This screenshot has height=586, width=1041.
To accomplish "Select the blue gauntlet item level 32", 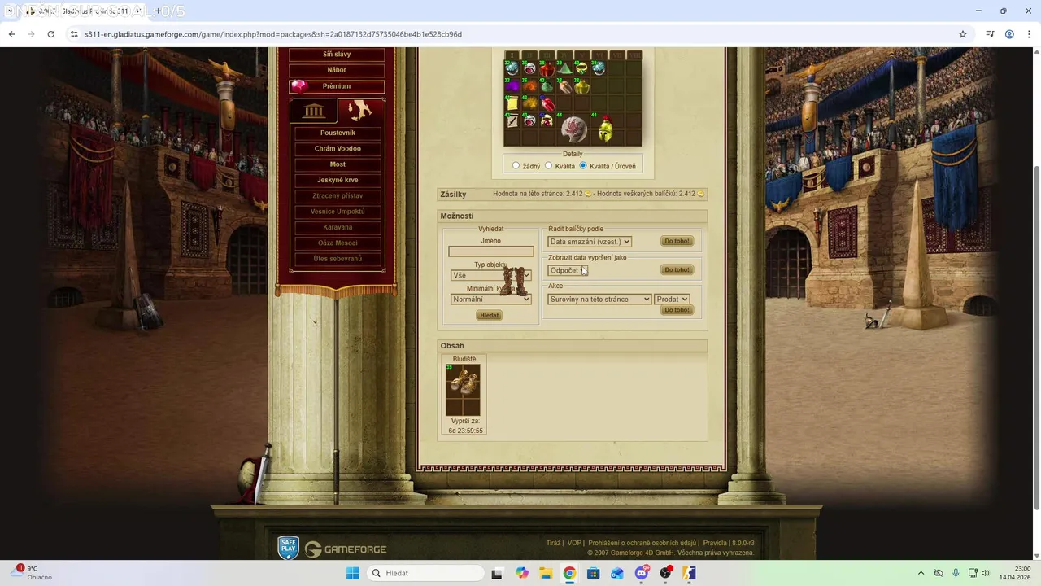I will (x=512, y=68).
